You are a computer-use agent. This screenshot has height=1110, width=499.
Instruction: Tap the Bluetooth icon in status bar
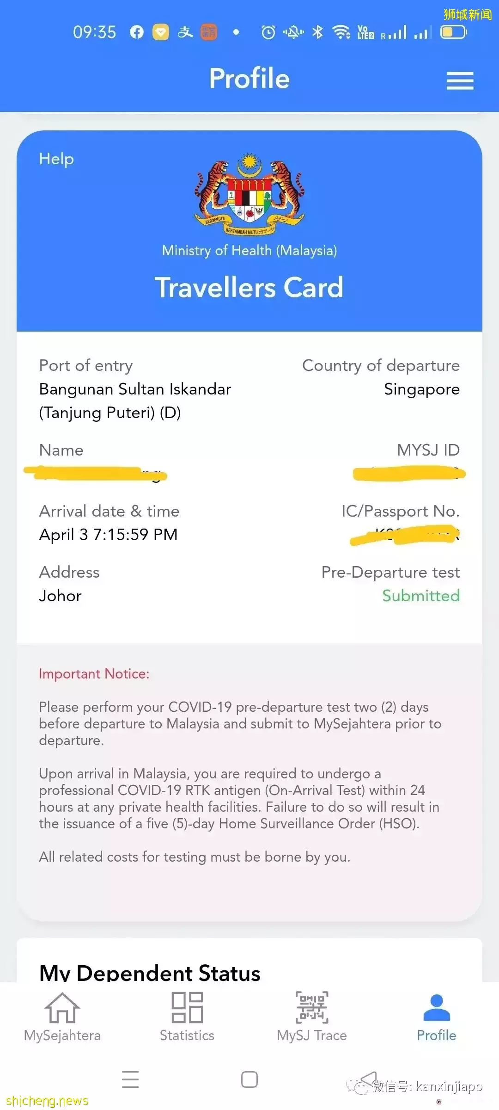click(317, 32)
